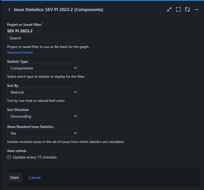Refresh the Issue Statistics gadget
This screenshot has width=204, height=190.
coord(187,9)
